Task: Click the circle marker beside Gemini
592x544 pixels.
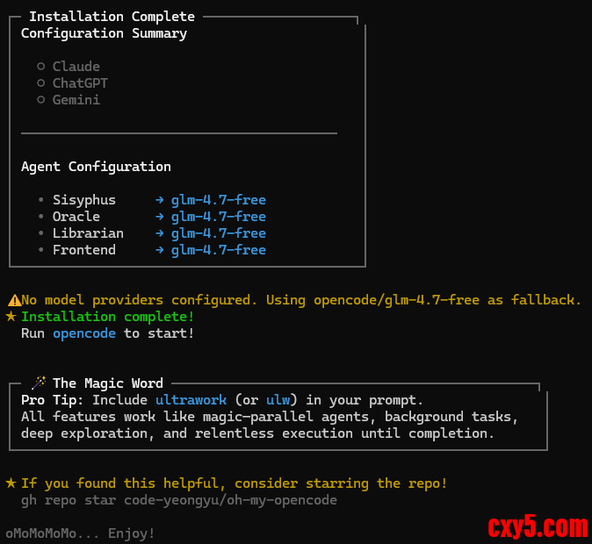Action: coord(40,100)
